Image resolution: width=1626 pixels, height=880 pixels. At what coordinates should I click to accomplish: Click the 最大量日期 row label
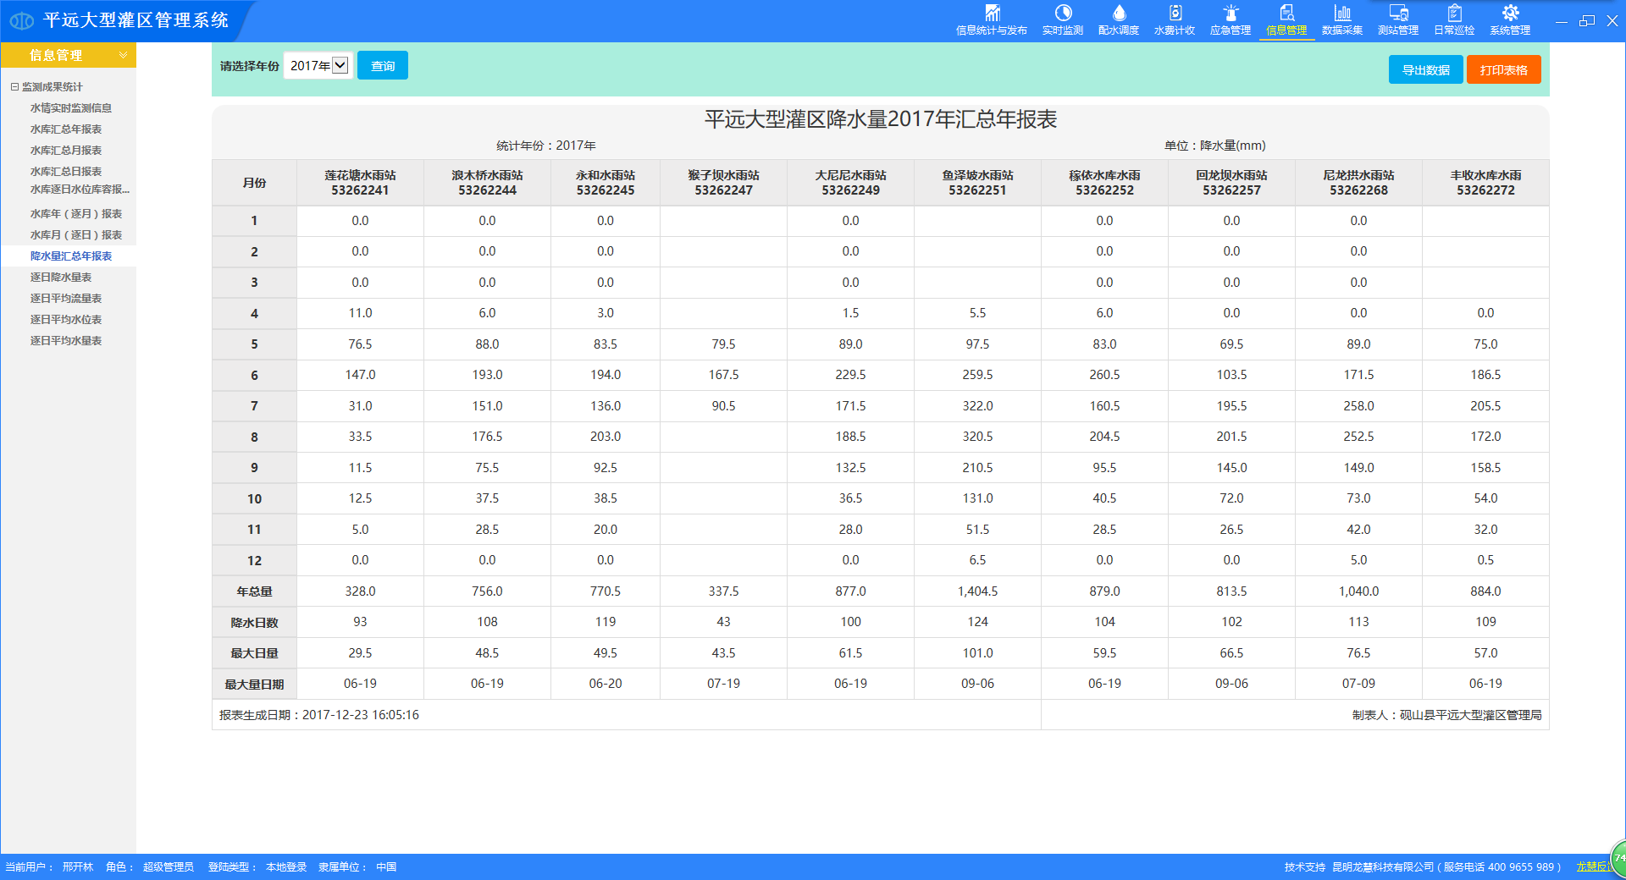[x=254, y=684]
